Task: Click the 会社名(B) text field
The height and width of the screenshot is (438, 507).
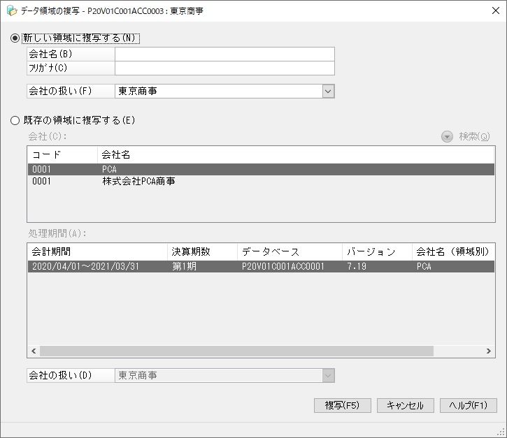Action: tap(224, 54)
